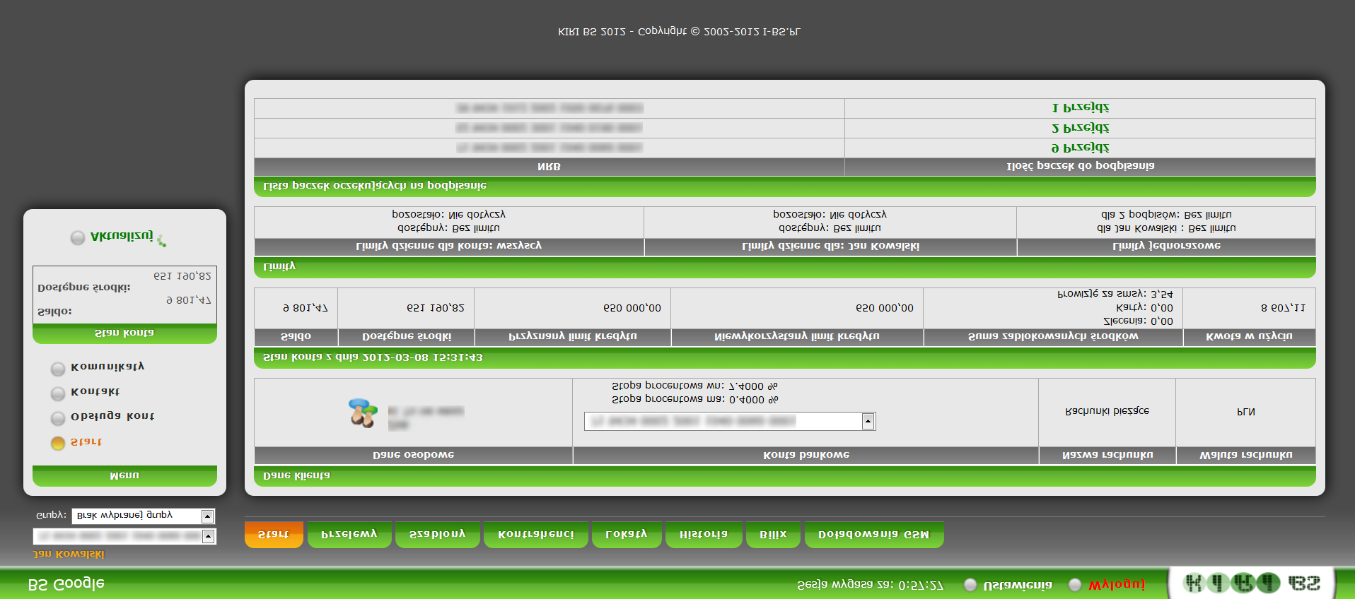Click the NRB column header

click(549, 167)
